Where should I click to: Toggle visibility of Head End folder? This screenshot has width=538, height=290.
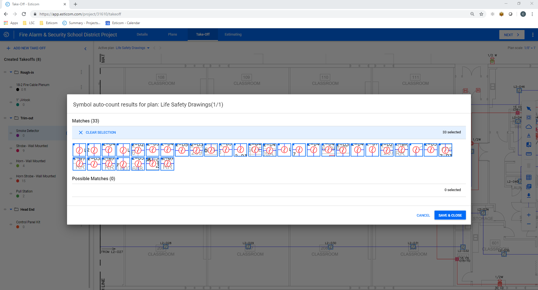(x=5, y=209)
